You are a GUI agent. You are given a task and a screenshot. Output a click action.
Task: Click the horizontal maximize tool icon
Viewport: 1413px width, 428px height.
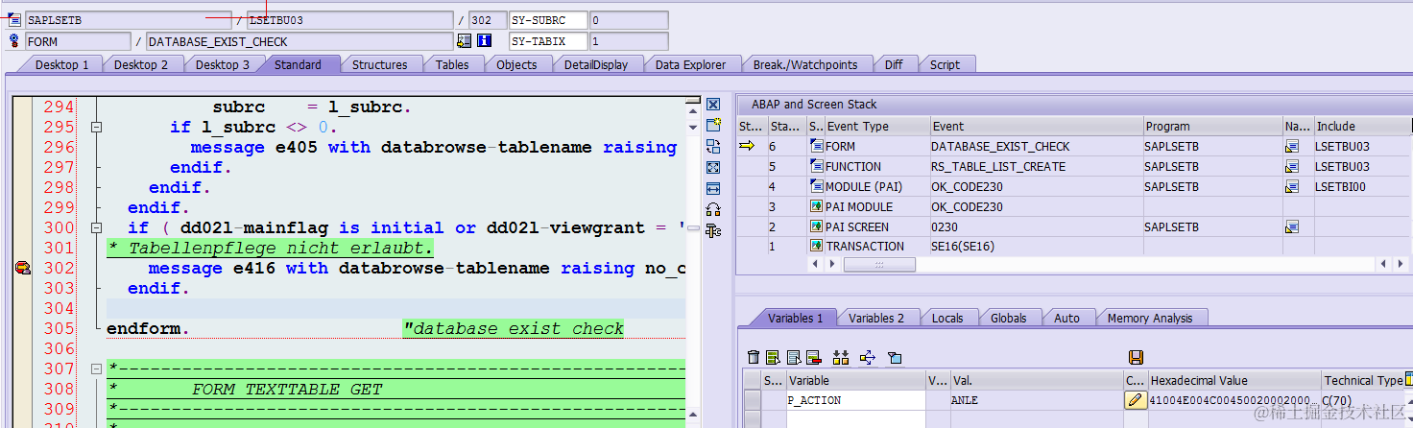pyautogui.click(x=713, y=188)
